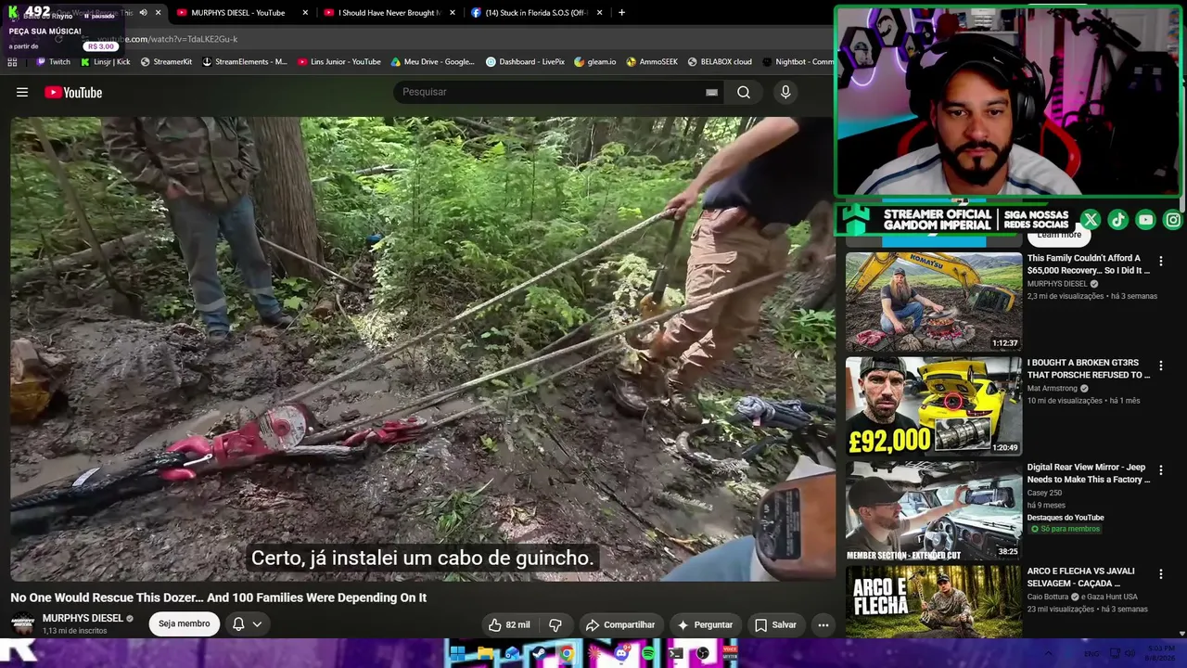The width and height of the screenshot is (1187, 668).
Task: Open MURPHYS DIESEL channel avatar
Action: coord(23,623)
